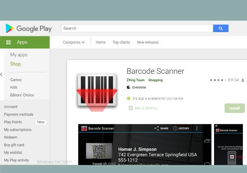Click the three-dot overflow icon in screenshot
The image size is (247, 173).
tap(197, 129)
